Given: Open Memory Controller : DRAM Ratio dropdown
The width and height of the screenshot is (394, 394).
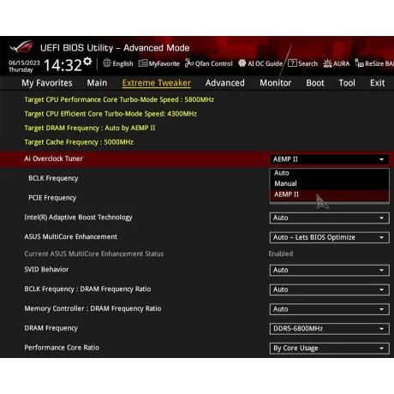Looking at the screenshot, I should click(x=330, y=309).
